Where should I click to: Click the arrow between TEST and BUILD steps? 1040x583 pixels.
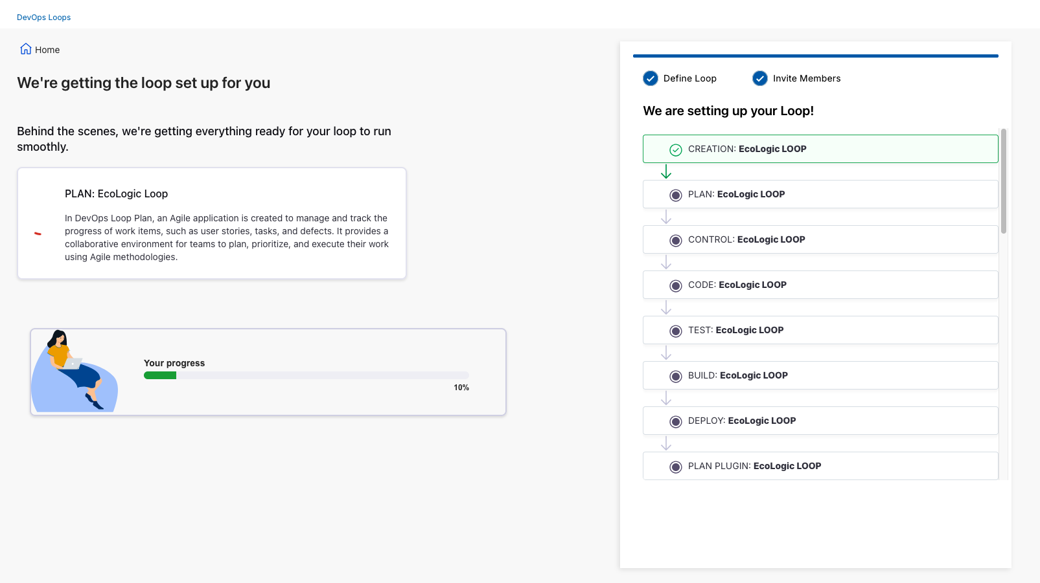(x=666, y=353)
